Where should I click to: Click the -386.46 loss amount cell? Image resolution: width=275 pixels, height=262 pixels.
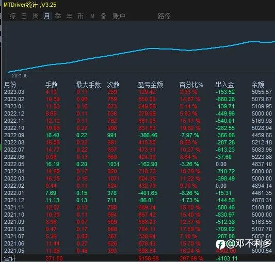[148, 135]
